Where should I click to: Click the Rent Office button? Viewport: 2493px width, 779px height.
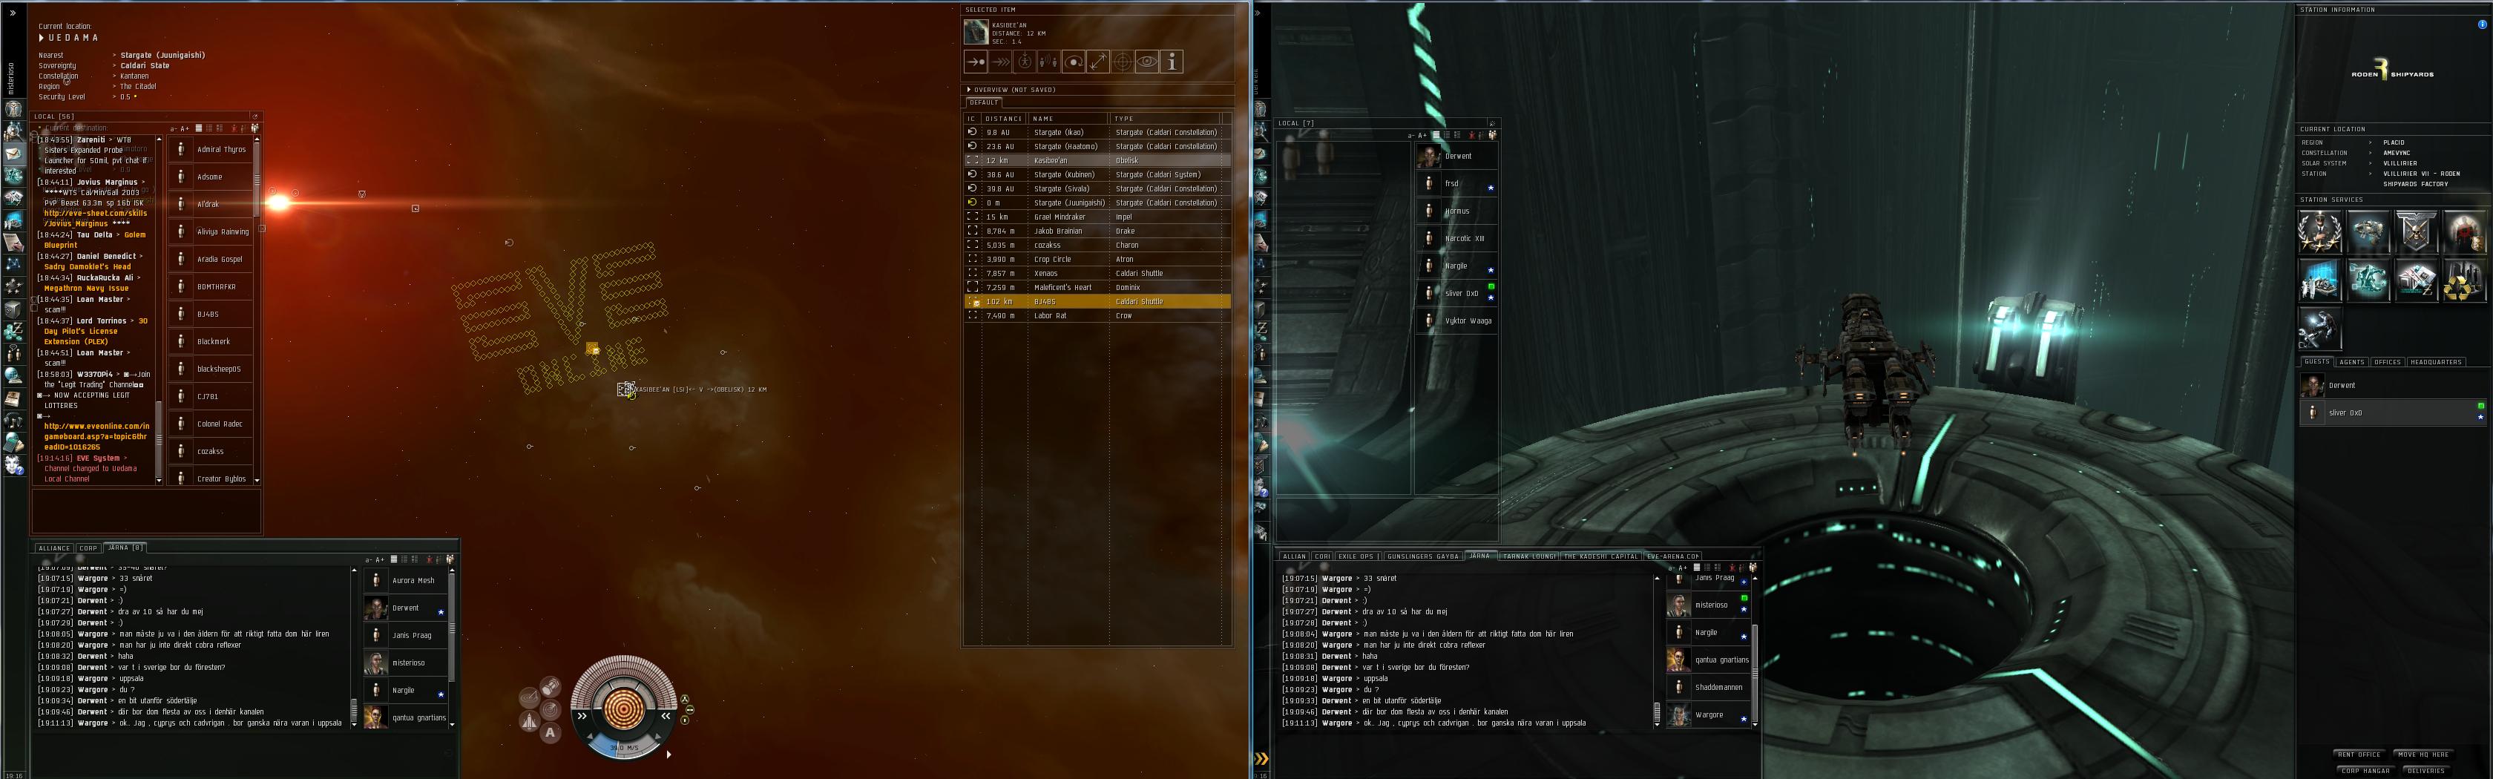click(x=2359, y=754)
